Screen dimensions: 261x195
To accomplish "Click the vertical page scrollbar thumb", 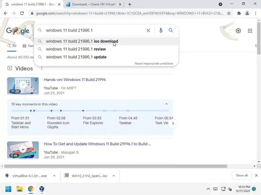I will (259, 38).
